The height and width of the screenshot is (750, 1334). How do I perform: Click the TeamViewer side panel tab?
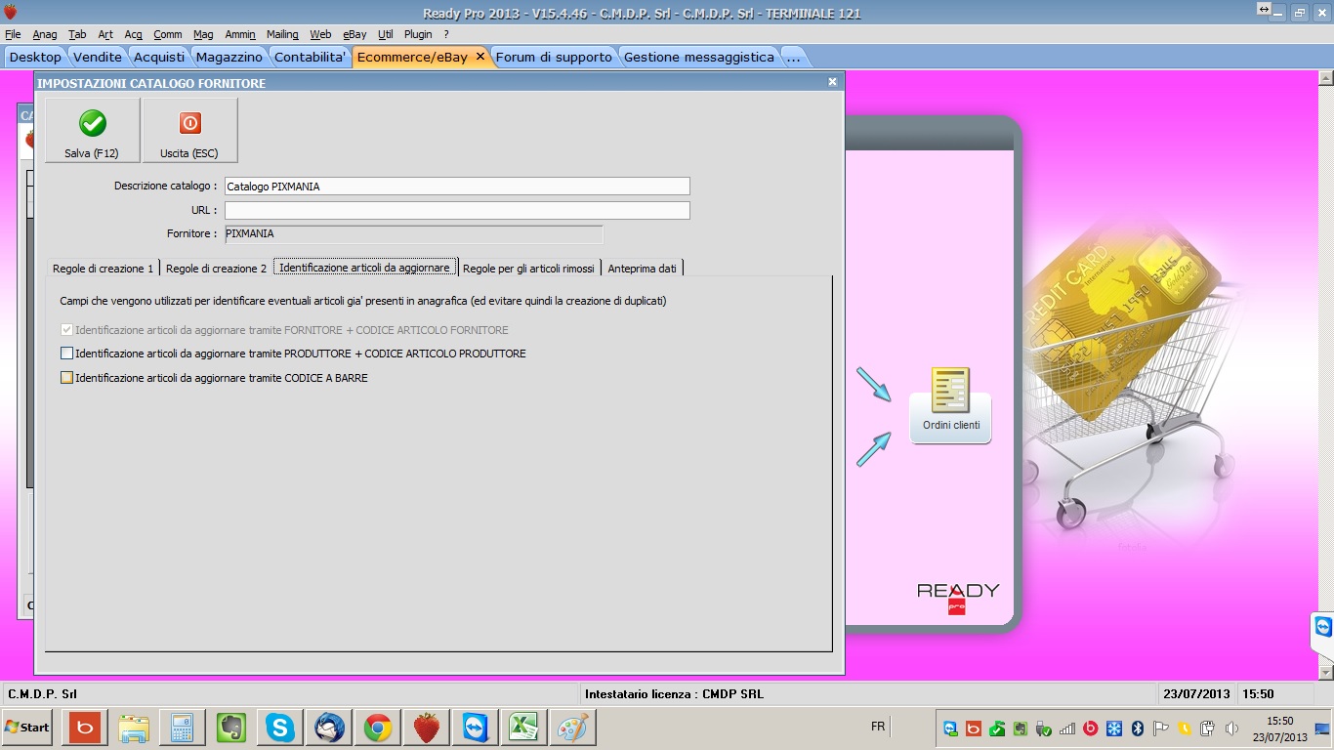click(1323, 627)
